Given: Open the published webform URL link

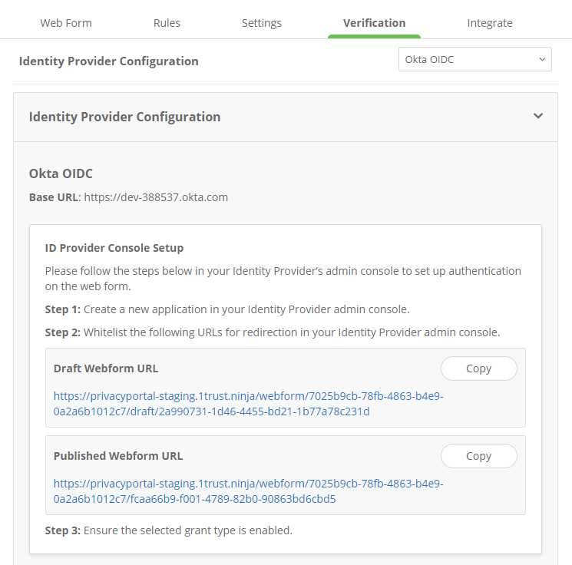Looking at the screenshot, I should coord(248,491).
